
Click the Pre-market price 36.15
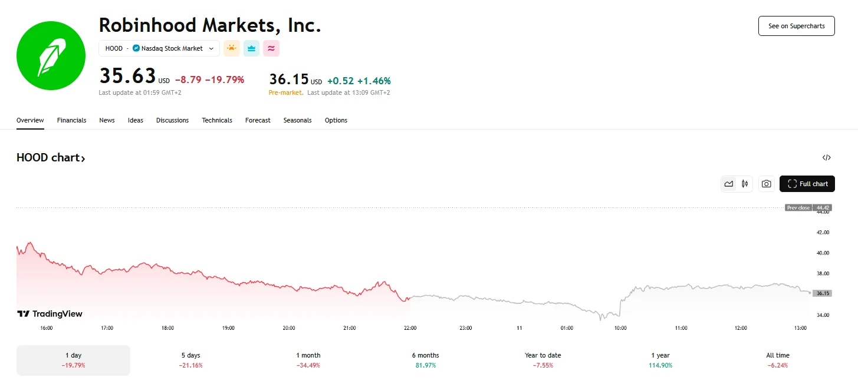(x=288, y=79)
